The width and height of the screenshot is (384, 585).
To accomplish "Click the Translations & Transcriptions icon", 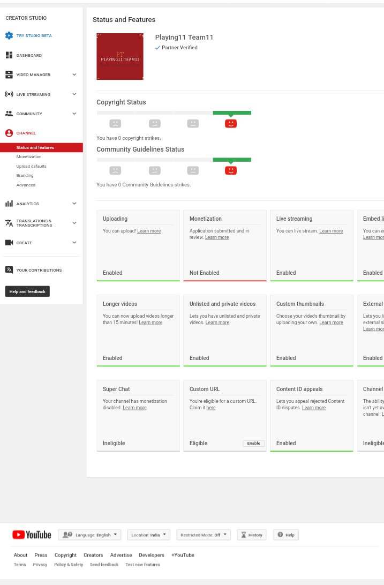I will (x=9, y=223).
